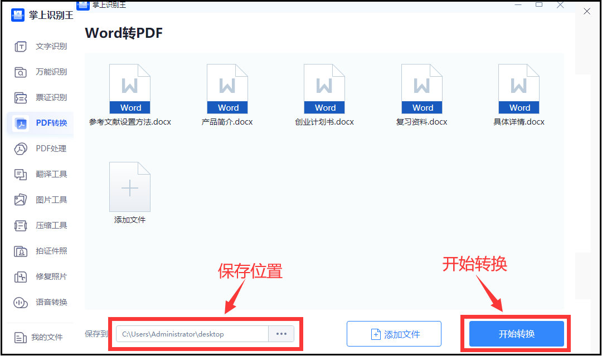Click the 万能识别 sidebar icon

(21, 72)
